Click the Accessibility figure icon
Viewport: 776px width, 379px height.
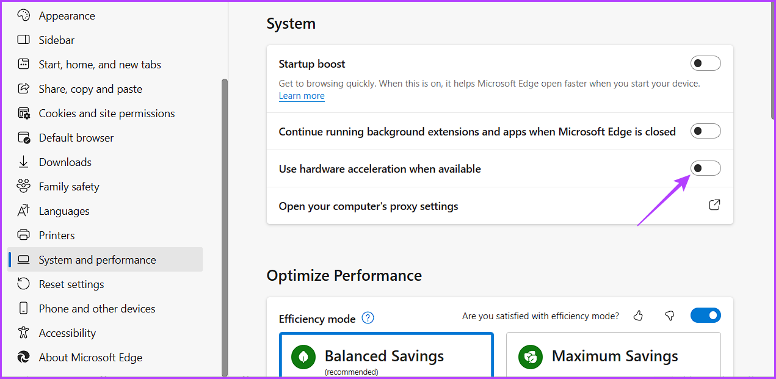pyautogui.click(x=24, y=333)
